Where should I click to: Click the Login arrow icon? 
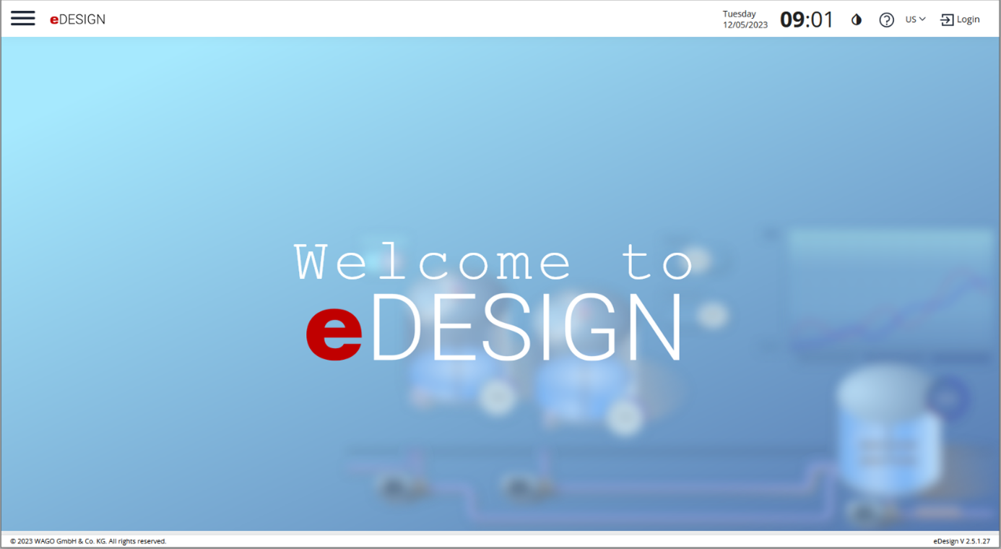(x=946, y=20)
